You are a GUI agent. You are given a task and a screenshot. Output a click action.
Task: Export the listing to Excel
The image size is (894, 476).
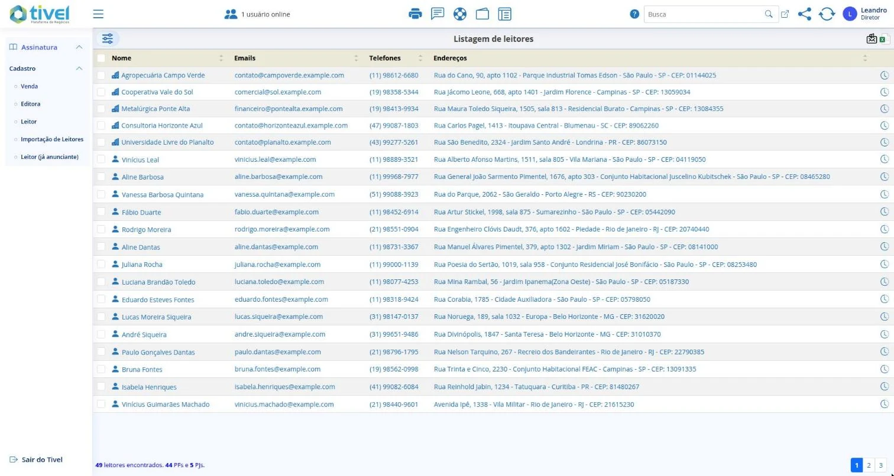tap(883, 39)
